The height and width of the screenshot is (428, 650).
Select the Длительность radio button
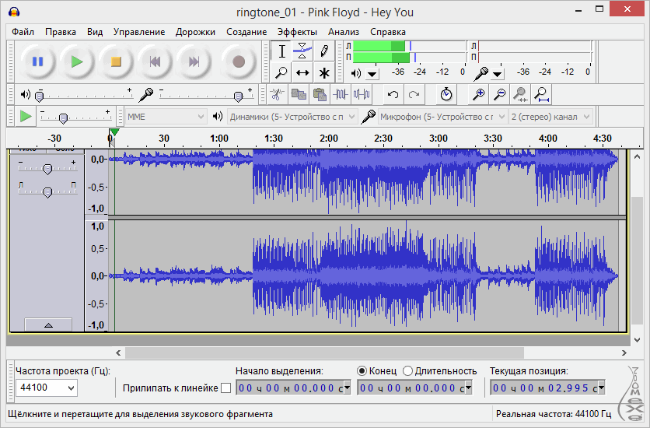(x=408, y=370)
